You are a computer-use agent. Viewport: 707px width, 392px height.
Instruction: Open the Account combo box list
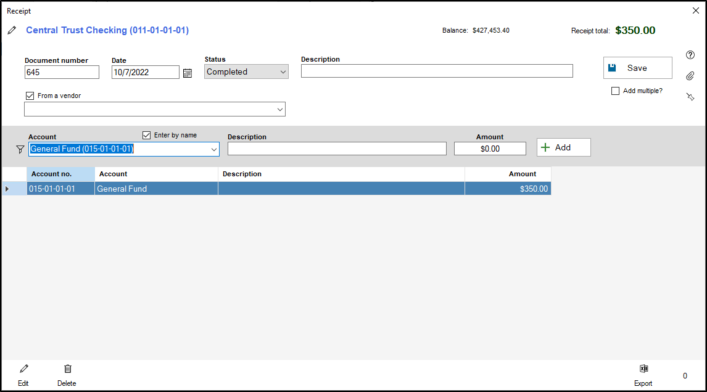click(214, 149)
